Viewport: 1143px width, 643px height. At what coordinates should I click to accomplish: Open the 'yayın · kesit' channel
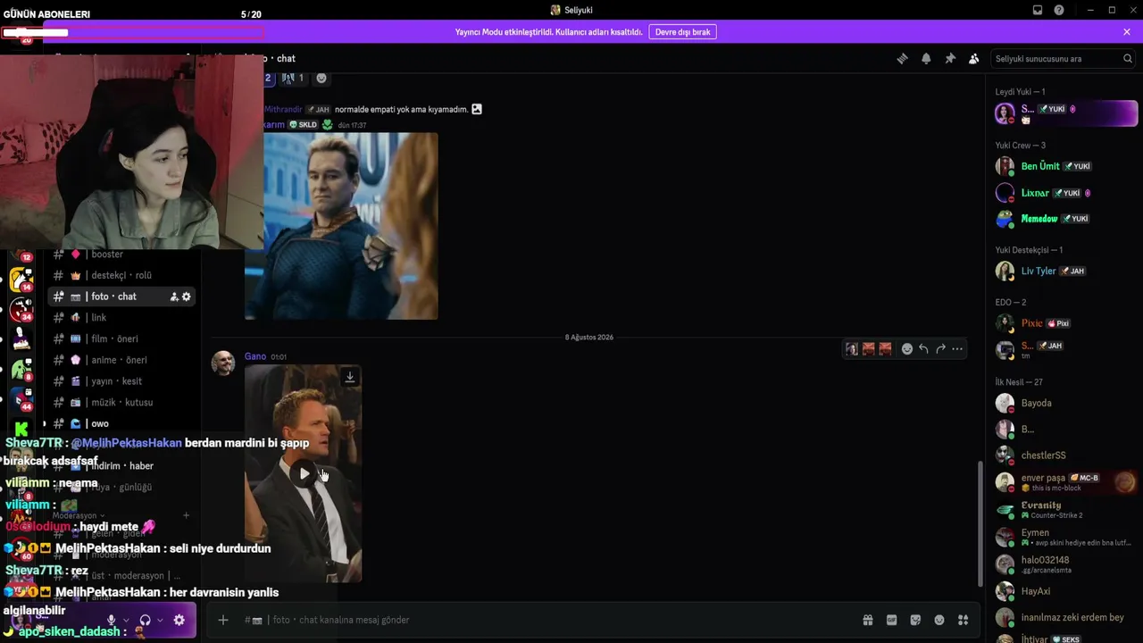point(121,381)
